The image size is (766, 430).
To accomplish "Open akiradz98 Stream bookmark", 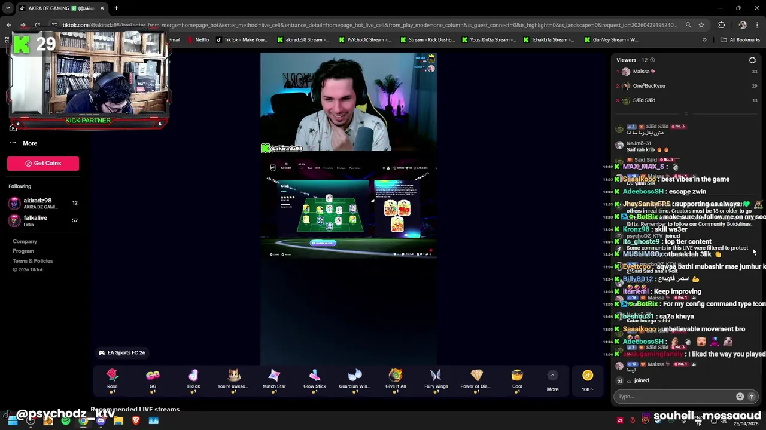I will [303, 40].
